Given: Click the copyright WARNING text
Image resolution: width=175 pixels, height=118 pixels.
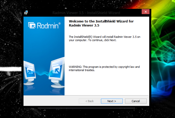Looking at the screenshot, I should (x=104, y=68).
